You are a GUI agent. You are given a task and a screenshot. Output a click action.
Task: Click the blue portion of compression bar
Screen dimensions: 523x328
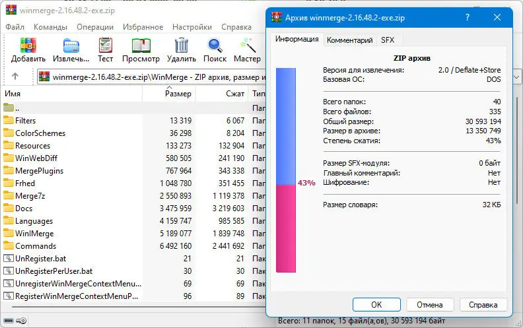tap(286, 126)
